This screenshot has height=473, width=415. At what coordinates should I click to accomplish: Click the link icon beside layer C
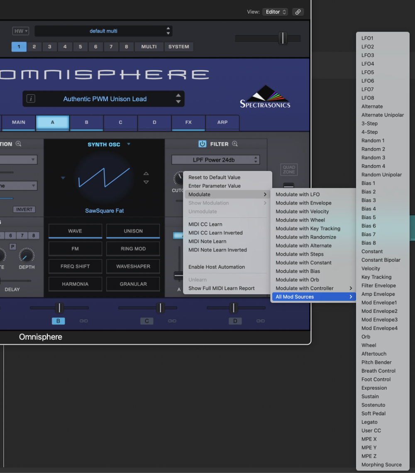(x=172, y=321)
